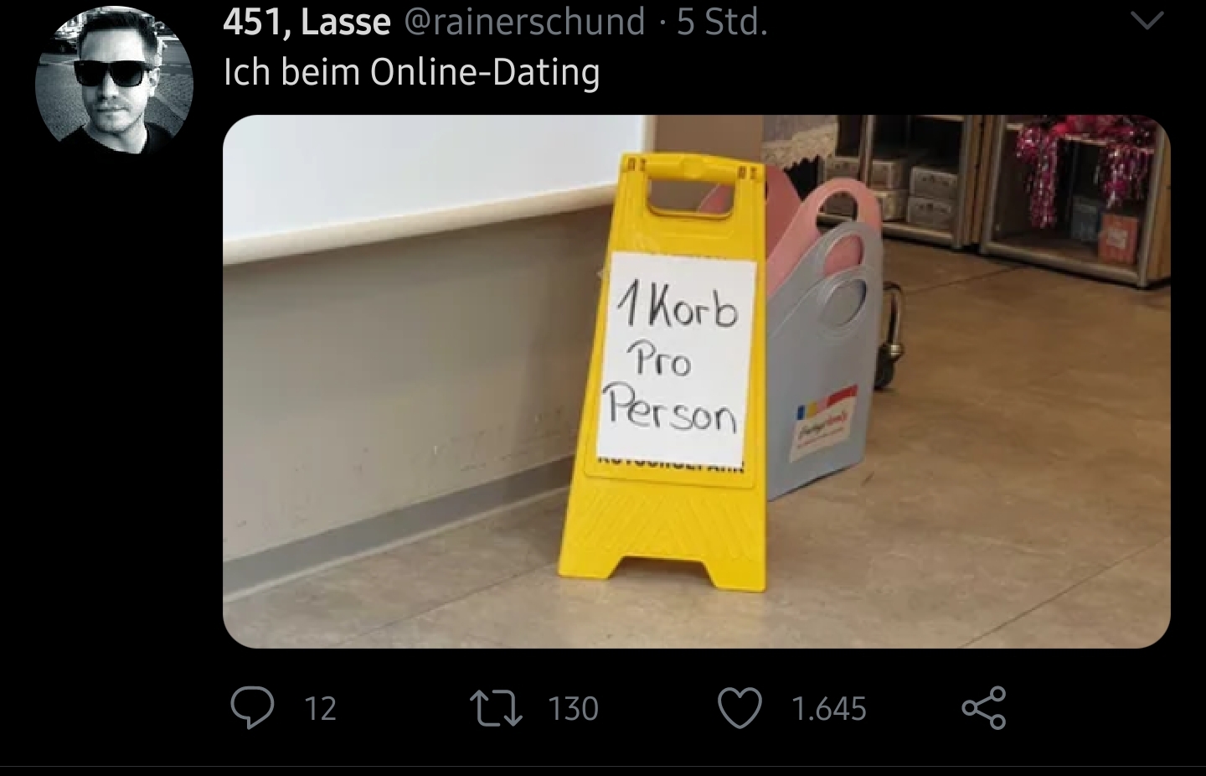The width and height of the screenshot is (1206, 776).
Task: Open the share icon options
Action: (983, 708)
